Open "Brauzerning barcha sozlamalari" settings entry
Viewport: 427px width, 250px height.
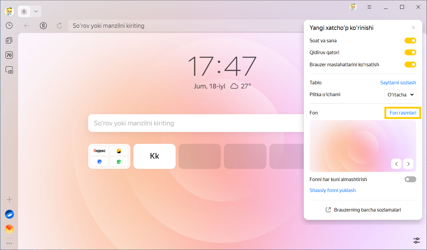click(367, 210)
